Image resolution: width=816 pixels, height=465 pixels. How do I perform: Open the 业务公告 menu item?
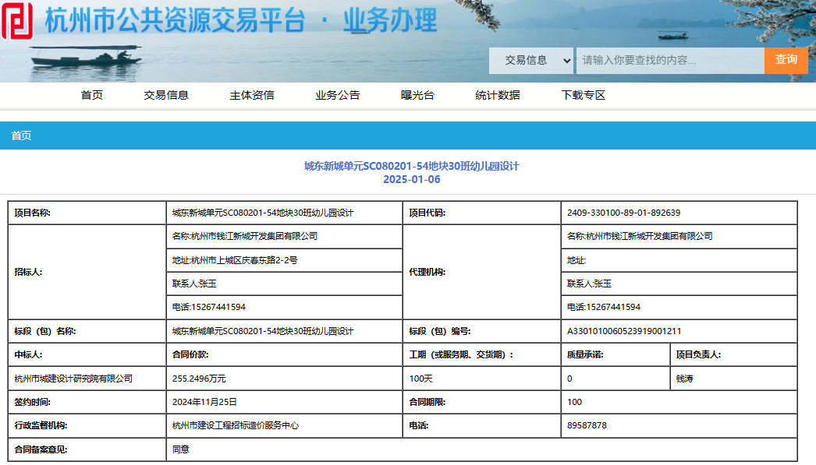pyautogui.click(x=337, y=95)
